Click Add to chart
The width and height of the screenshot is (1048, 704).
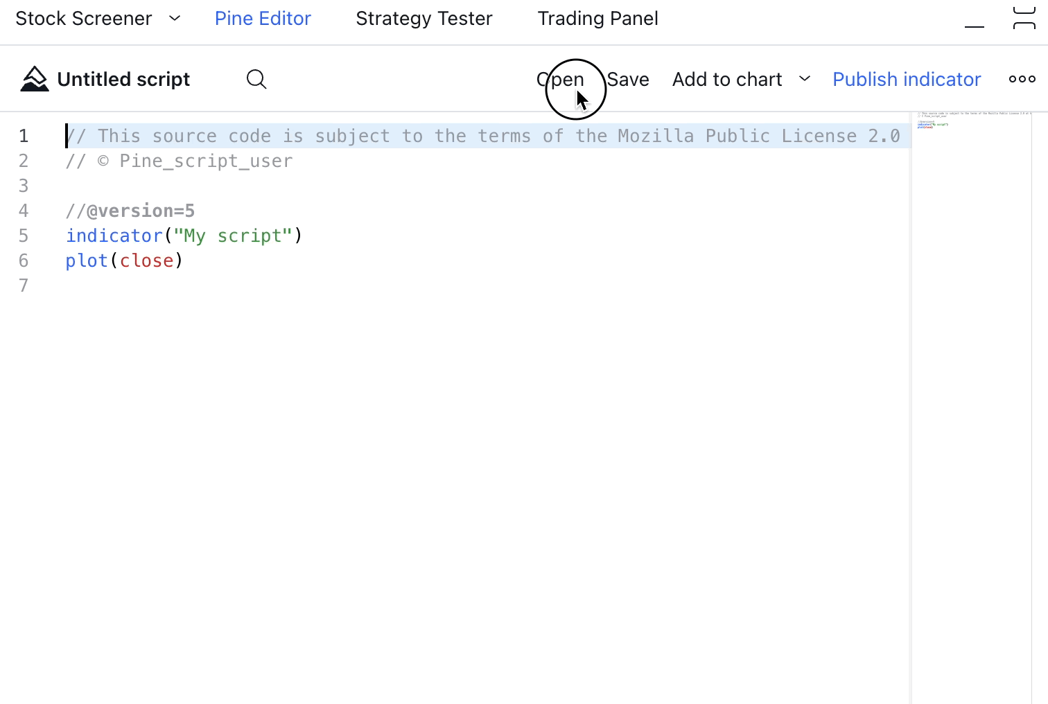pos(726,80)
